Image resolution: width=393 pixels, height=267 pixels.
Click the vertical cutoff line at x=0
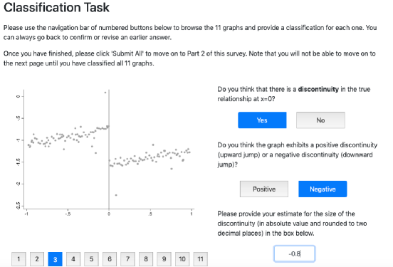[109, 150]
